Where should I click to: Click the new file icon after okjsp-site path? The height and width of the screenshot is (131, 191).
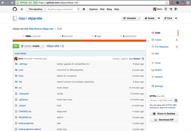63,46
